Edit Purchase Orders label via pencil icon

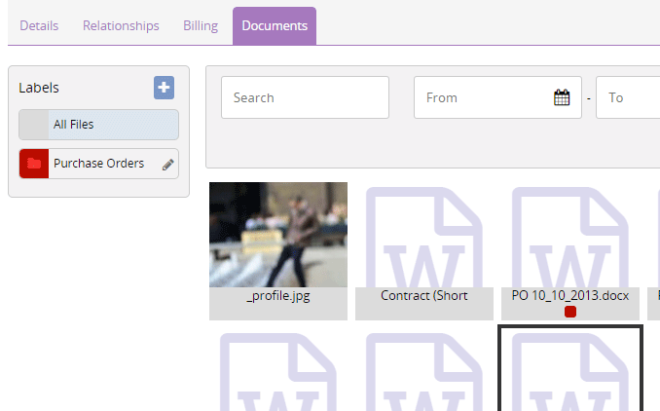[167, 165]
